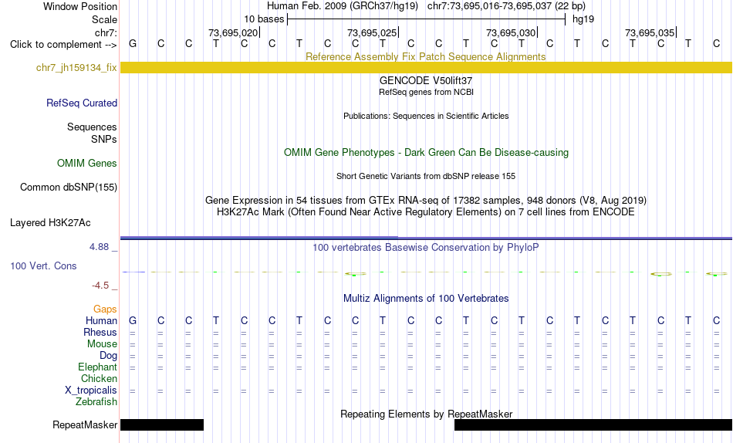Click the GTEx Gene Expression track title

point(426,200)
